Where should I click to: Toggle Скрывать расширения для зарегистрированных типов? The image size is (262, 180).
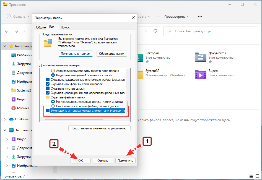click(x=48, y=93)
